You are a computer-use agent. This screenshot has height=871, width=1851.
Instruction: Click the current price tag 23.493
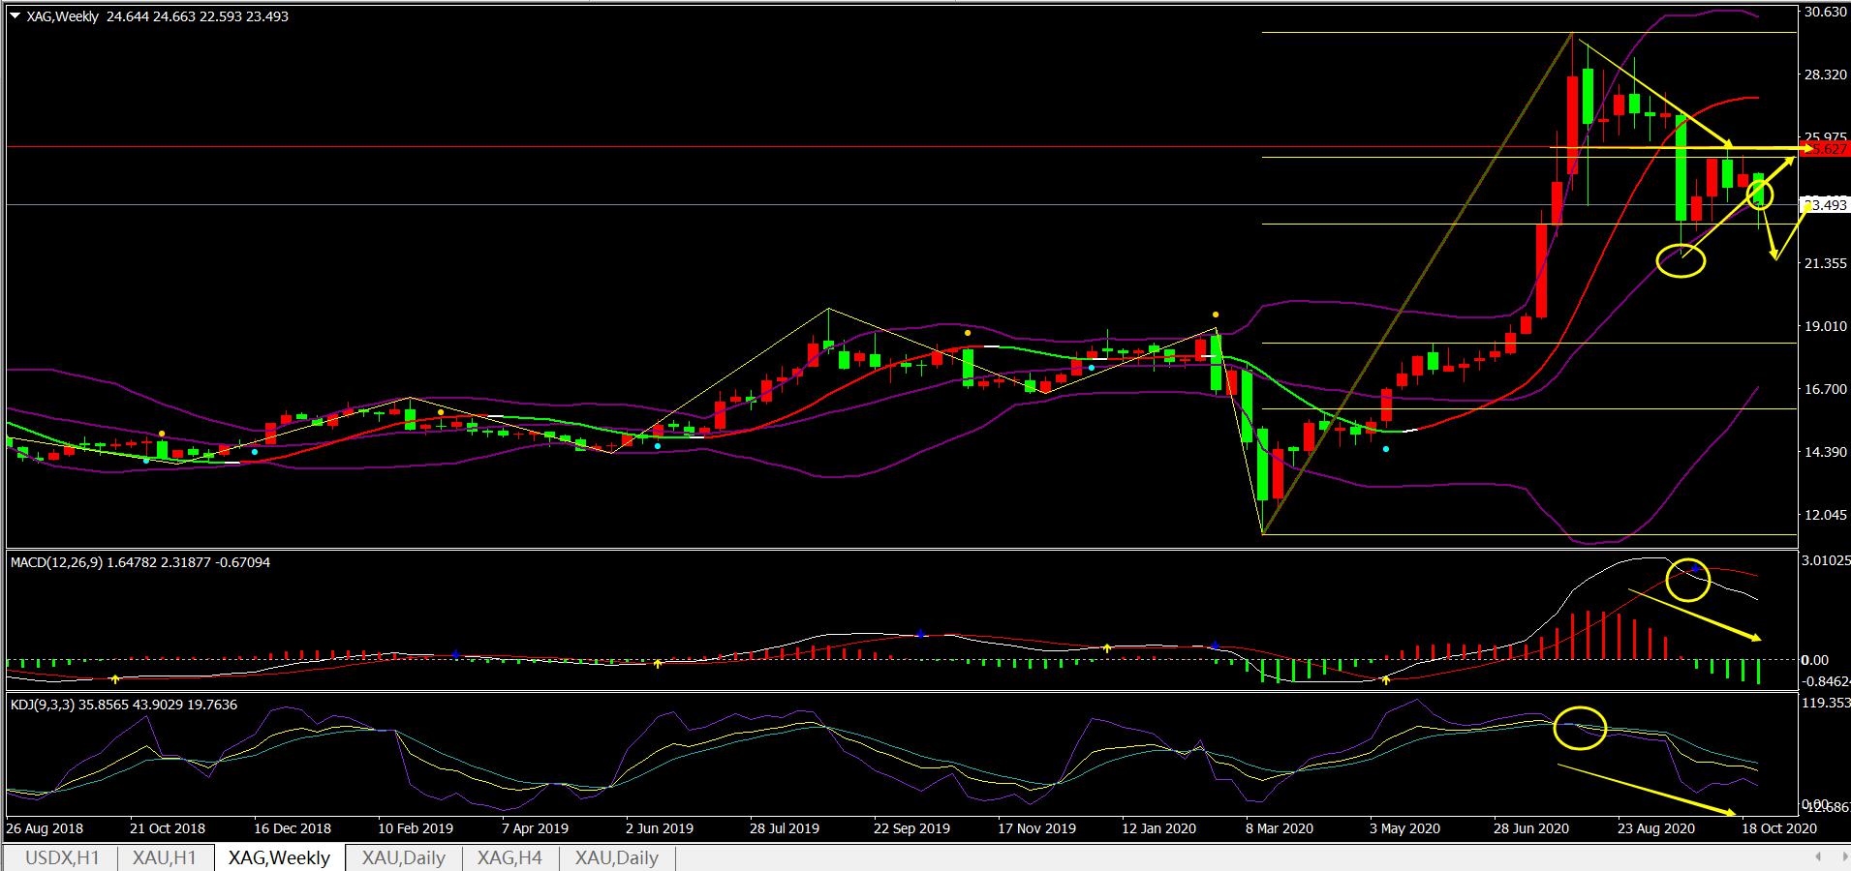tap(1825, 205)
